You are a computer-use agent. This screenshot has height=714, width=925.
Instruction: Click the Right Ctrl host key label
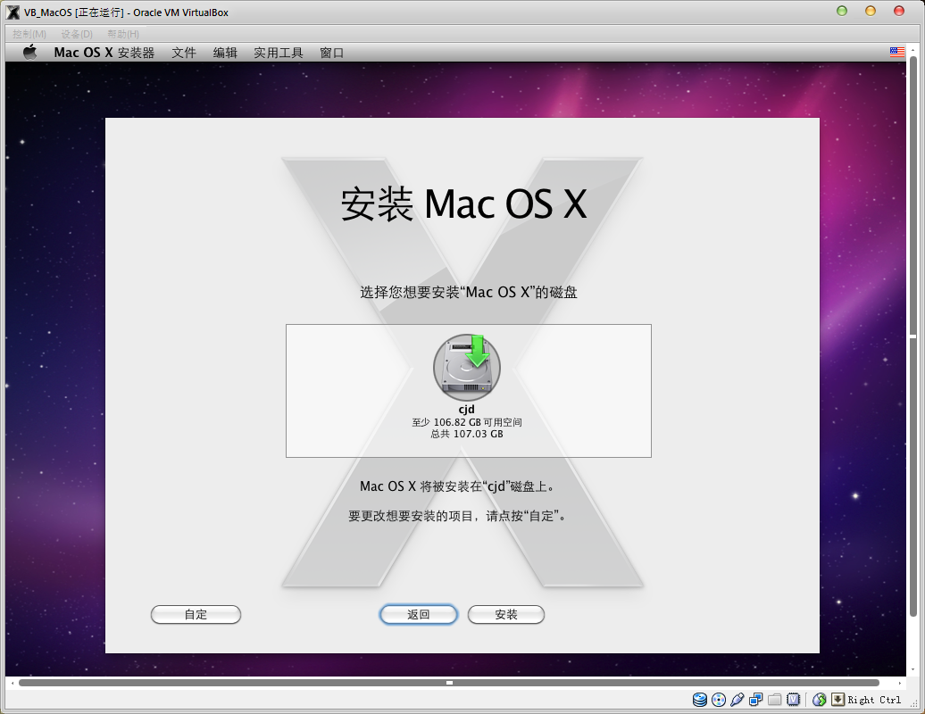[x=874, y=700]
